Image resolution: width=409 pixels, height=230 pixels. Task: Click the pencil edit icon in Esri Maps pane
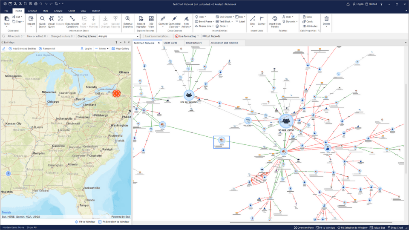click(4, 49)
